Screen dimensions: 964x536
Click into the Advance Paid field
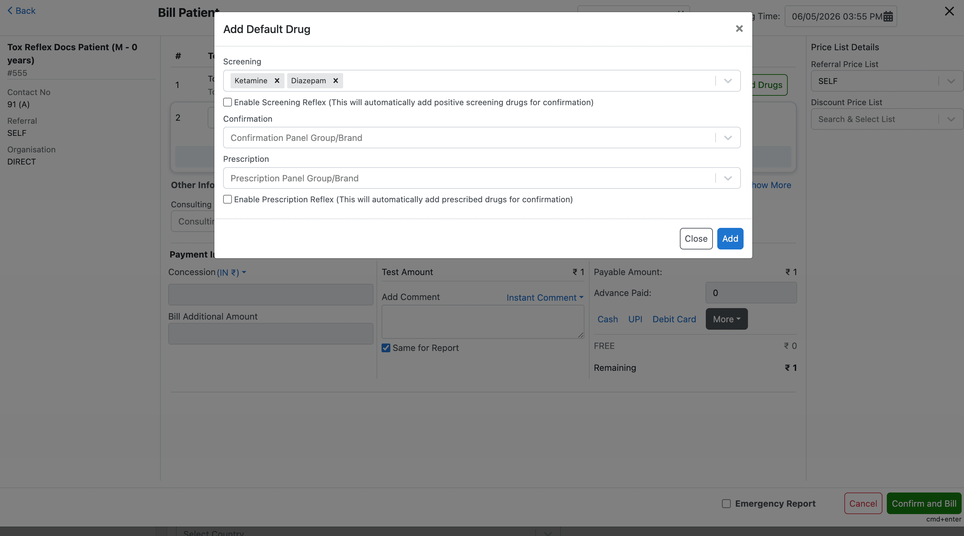click(751, 293)
